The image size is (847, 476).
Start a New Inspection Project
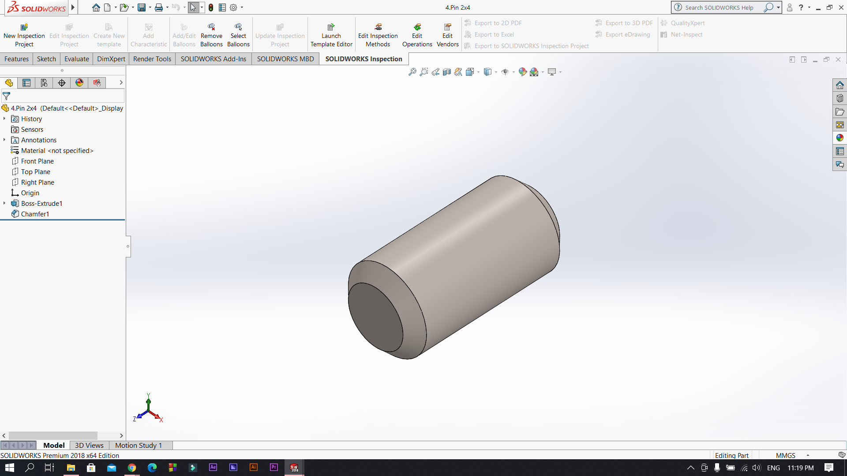[24, 35]
